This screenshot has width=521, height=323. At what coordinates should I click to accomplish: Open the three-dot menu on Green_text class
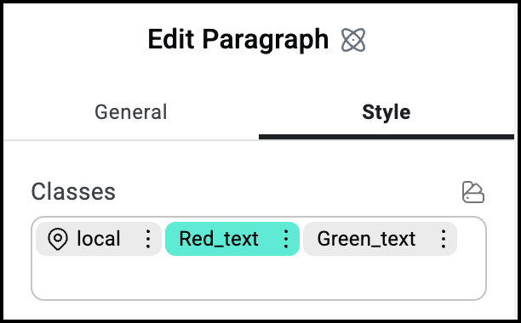(x=444, y=239)
